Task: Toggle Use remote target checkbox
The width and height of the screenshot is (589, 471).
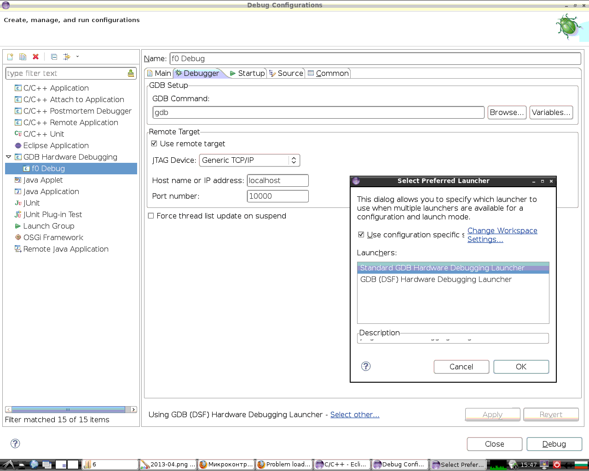Action: pos(154,144)
